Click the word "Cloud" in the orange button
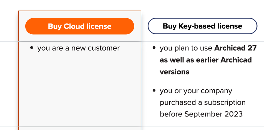Viewport: 277px width, 130px height. point(74,26)
